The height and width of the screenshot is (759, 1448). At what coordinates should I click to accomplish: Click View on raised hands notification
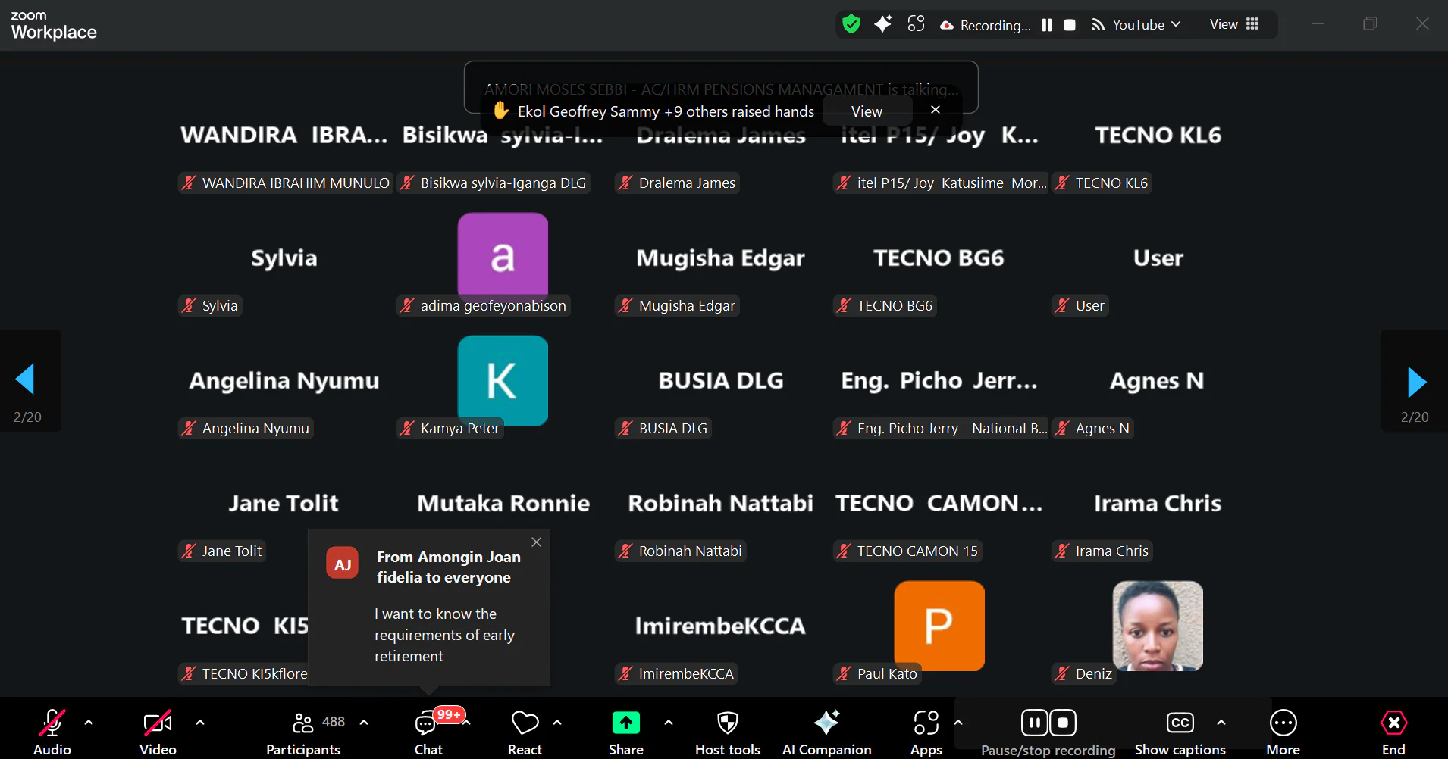[867, 111]
